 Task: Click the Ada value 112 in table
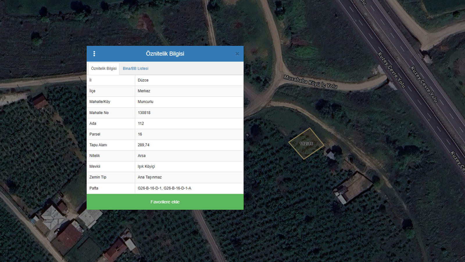pyautogui.click(x=141, y=123)
